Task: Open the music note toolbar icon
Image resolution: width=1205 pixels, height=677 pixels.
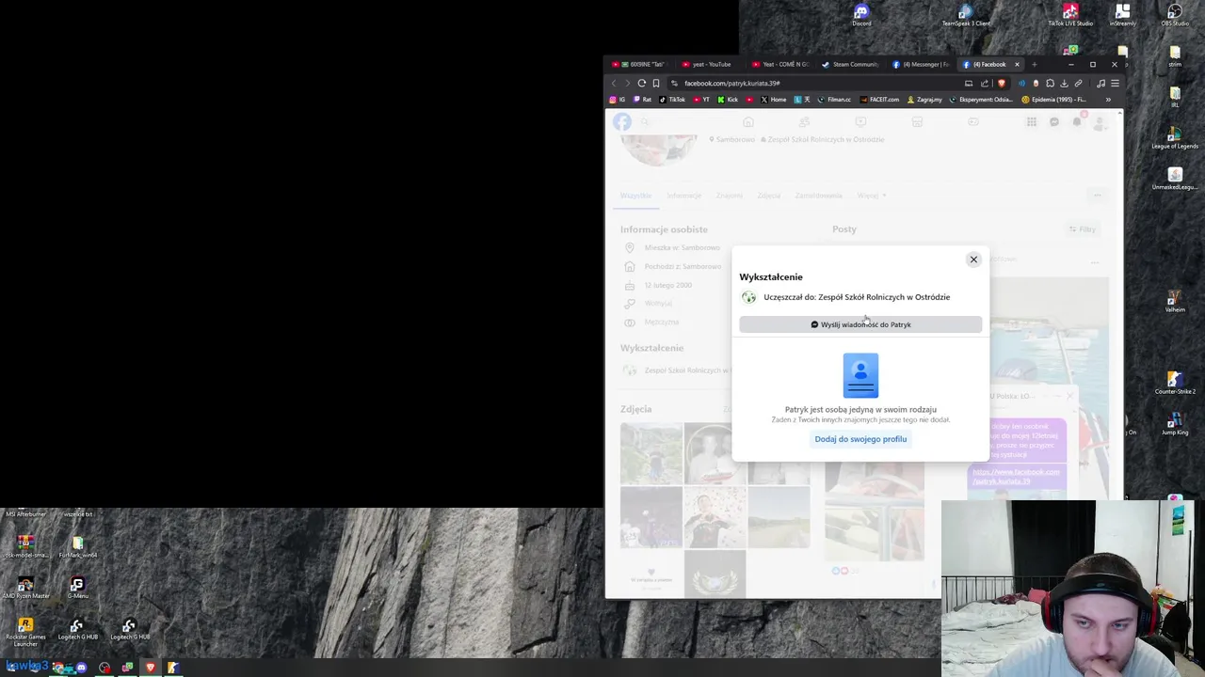Action: pos(1101,83)
